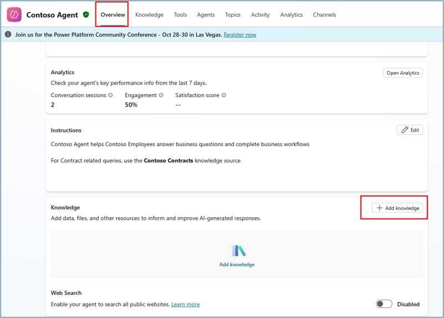Open the Overview tab
The width and height of the screenshot is (444, 318).
click(x=113, y=14)
